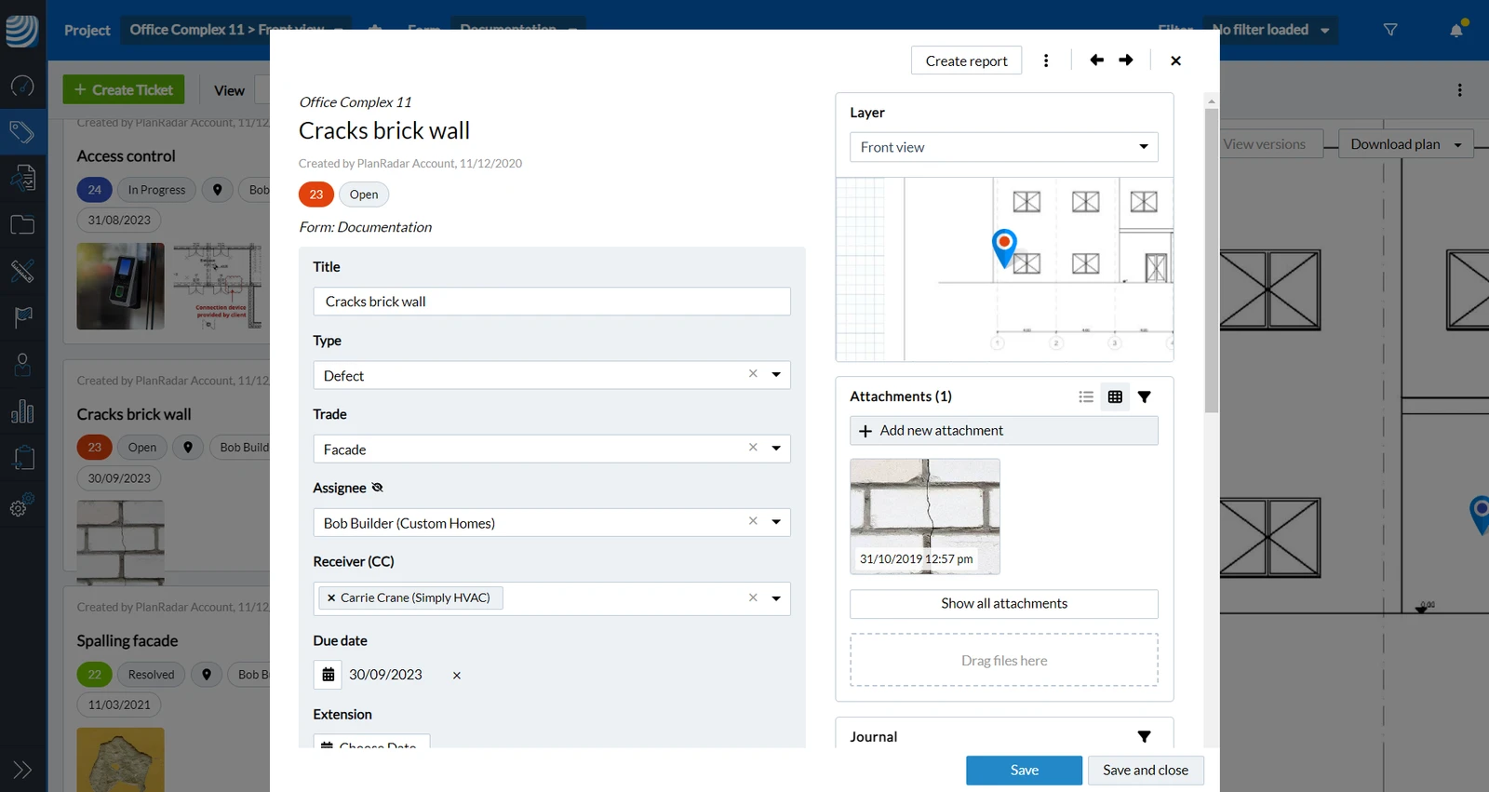Open the cracked brick wall attachment thumbnail
This screenshot has height=792, width=1489.
click(925, 516)
